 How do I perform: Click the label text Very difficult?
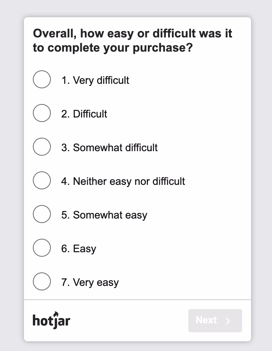click(95, 80)
